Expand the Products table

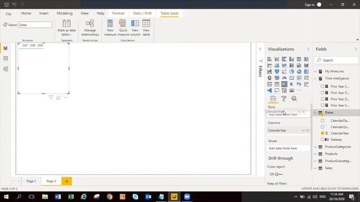click(315, 154)
